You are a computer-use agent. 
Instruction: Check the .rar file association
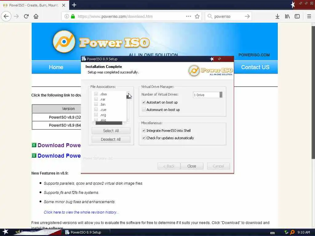96,99
